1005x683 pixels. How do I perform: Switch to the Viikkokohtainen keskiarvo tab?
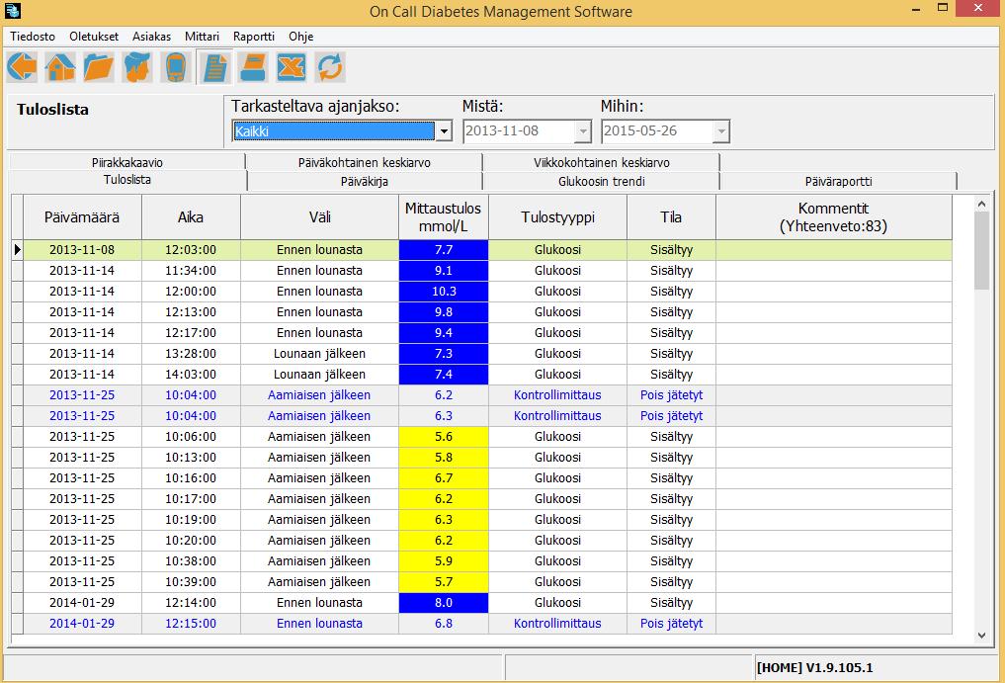(x=601, y=162)
